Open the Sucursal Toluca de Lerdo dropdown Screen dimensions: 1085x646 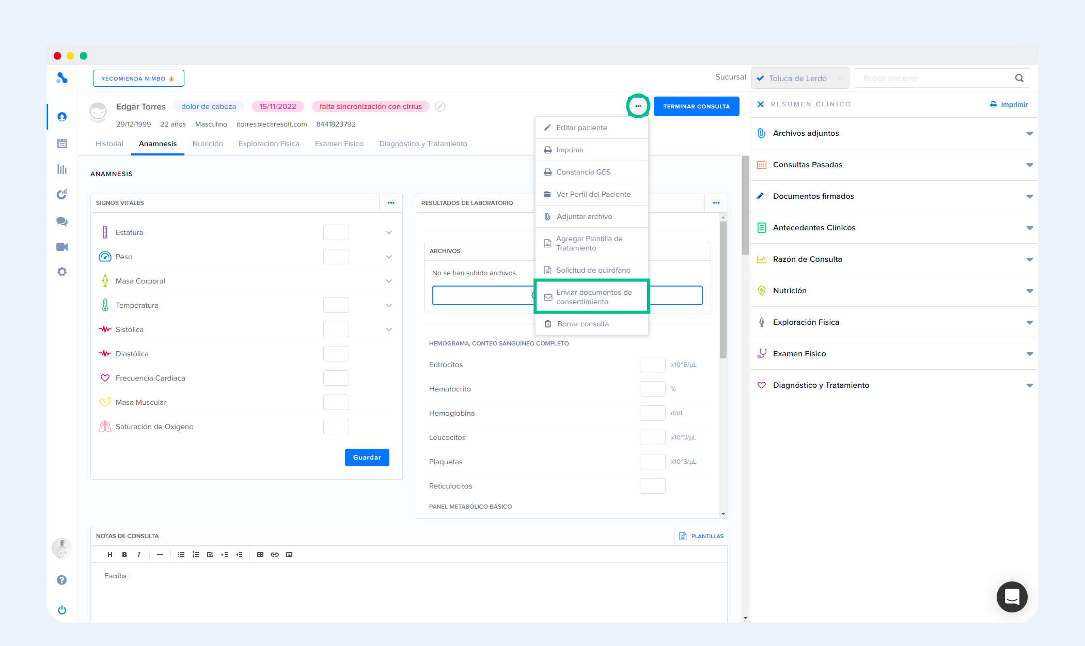pyautogui.click(x=799, y=78)
